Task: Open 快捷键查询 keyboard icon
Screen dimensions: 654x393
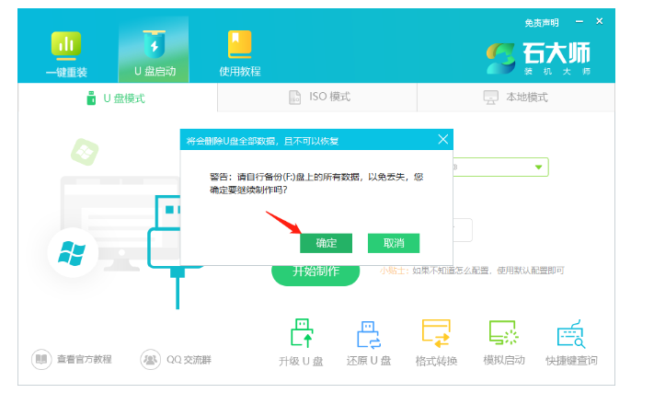Action: [x=570, y=333]
